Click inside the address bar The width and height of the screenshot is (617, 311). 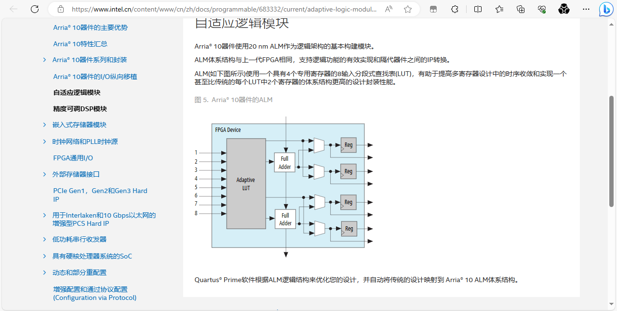217,9
